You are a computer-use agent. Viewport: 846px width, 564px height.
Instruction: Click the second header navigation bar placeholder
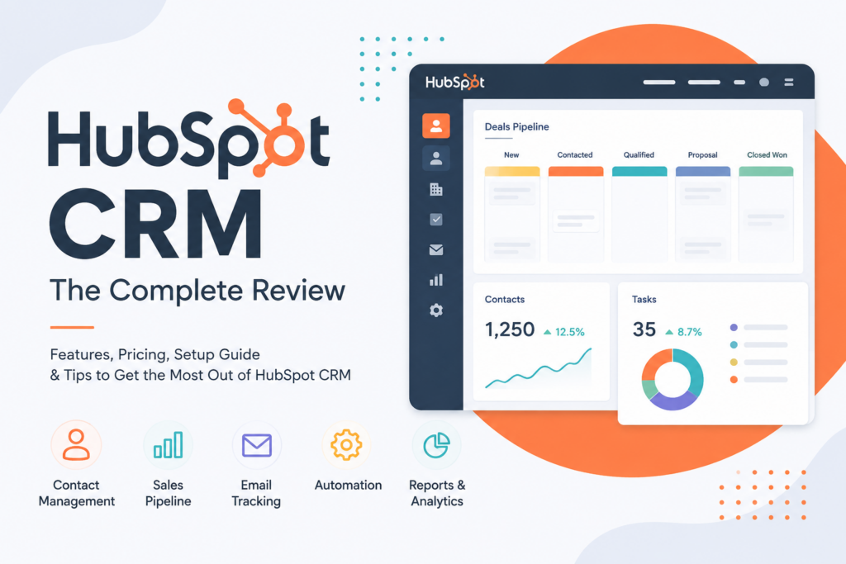click(704, 82)
